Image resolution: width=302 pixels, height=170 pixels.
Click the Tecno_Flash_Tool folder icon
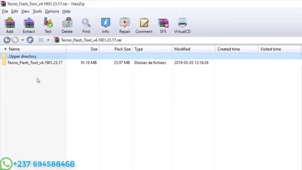(4, 63)
